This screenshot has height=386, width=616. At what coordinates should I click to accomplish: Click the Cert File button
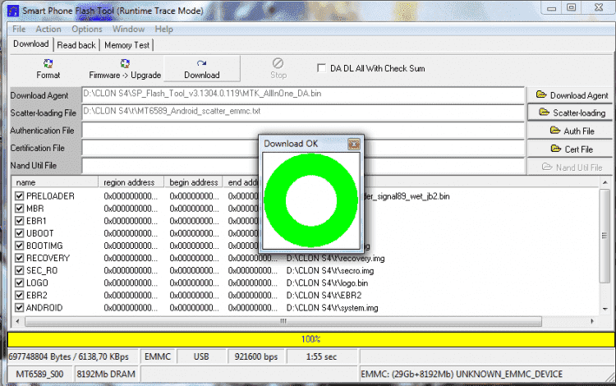(x=571, y=149)
